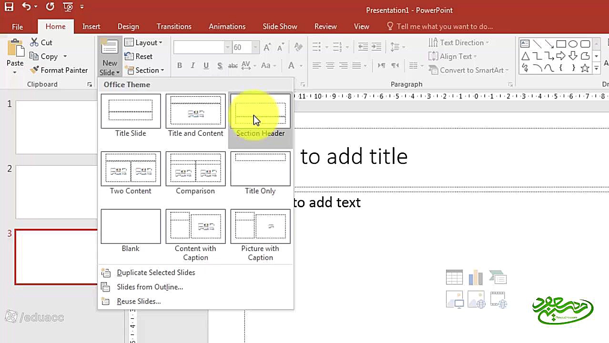Toggle Underline formatting
The width and height of the screenshot is (609, 343).
click(206, 66)
